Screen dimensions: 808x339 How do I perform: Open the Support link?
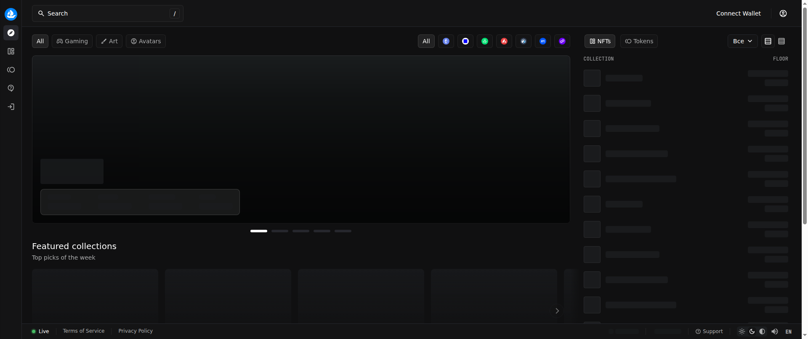pos(709,331)
